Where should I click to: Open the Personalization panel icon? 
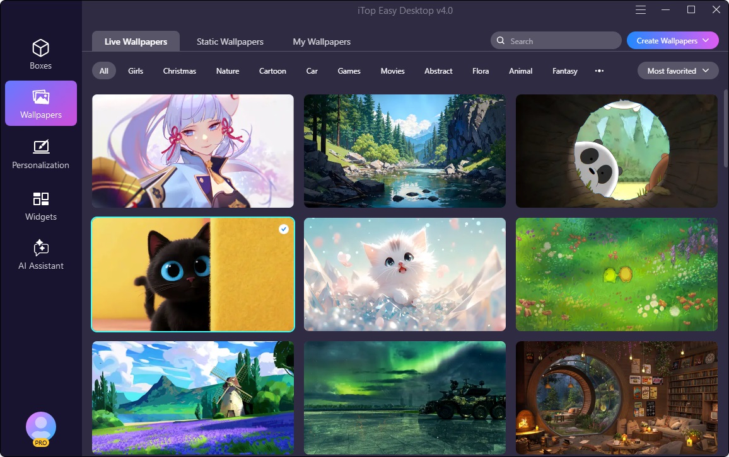pos(41,147)
